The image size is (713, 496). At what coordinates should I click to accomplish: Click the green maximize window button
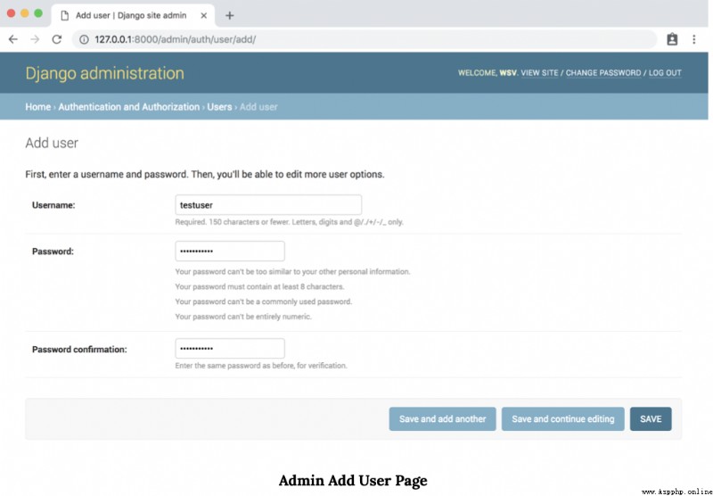tap(38, 13)
